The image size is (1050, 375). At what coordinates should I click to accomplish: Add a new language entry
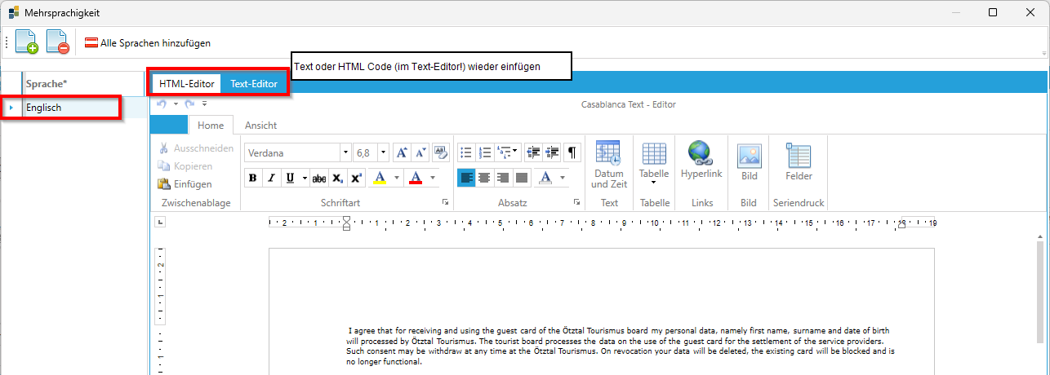27,42
